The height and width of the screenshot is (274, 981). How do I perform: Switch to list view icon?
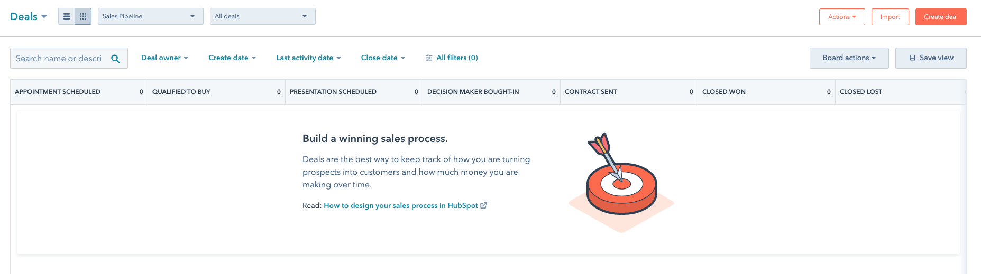(67, 16)
